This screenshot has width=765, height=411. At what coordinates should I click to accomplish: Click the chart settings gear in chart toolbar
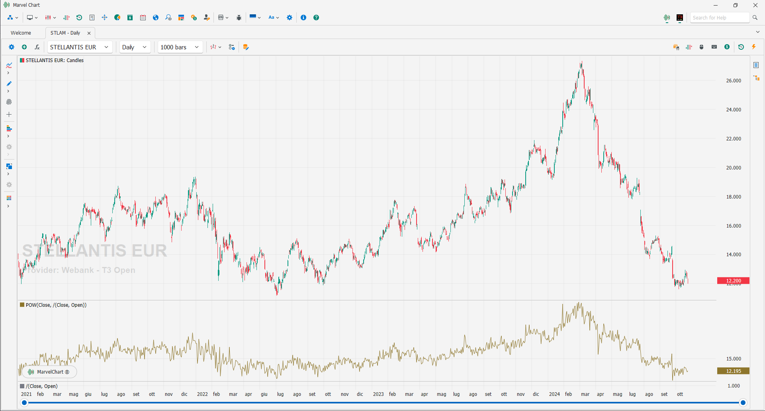tap(12, 47)
